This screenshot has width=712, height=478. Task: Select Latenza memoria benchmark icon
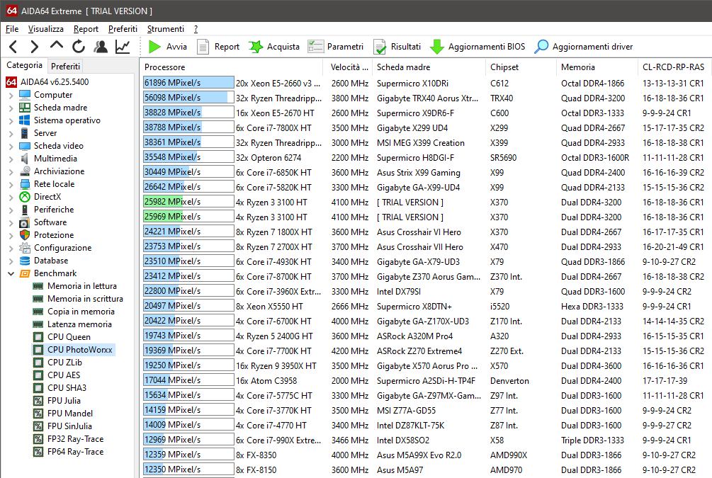(38, 324)
